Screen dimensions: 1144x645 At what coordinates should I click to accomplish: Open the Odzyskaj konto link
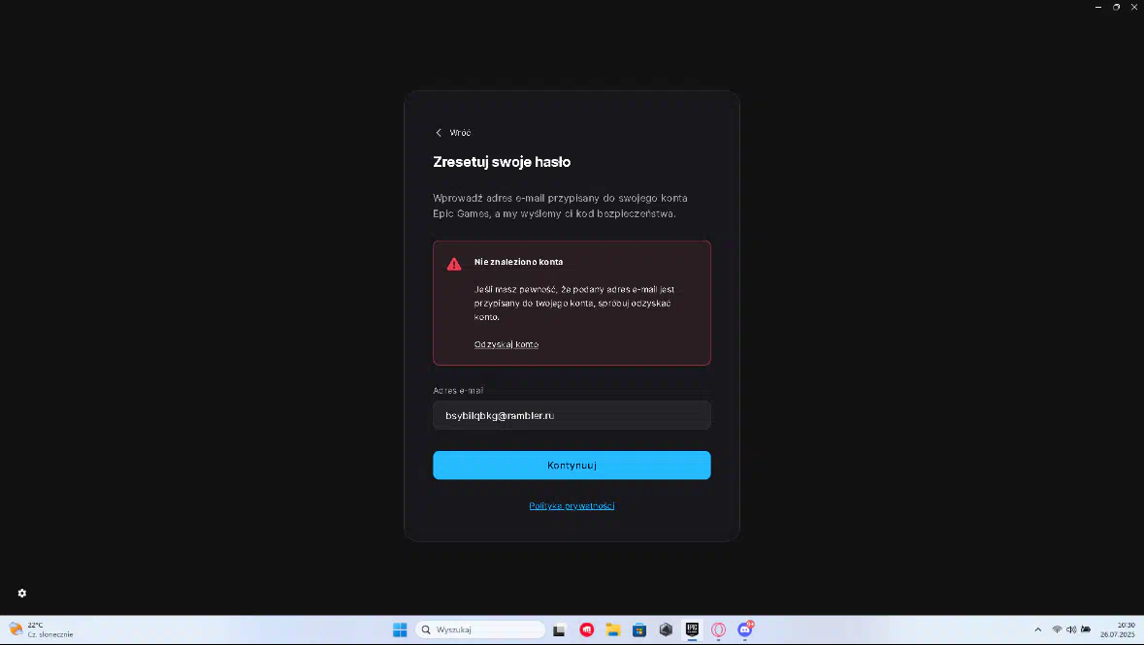pyautogui.click(x=507, y=344)
